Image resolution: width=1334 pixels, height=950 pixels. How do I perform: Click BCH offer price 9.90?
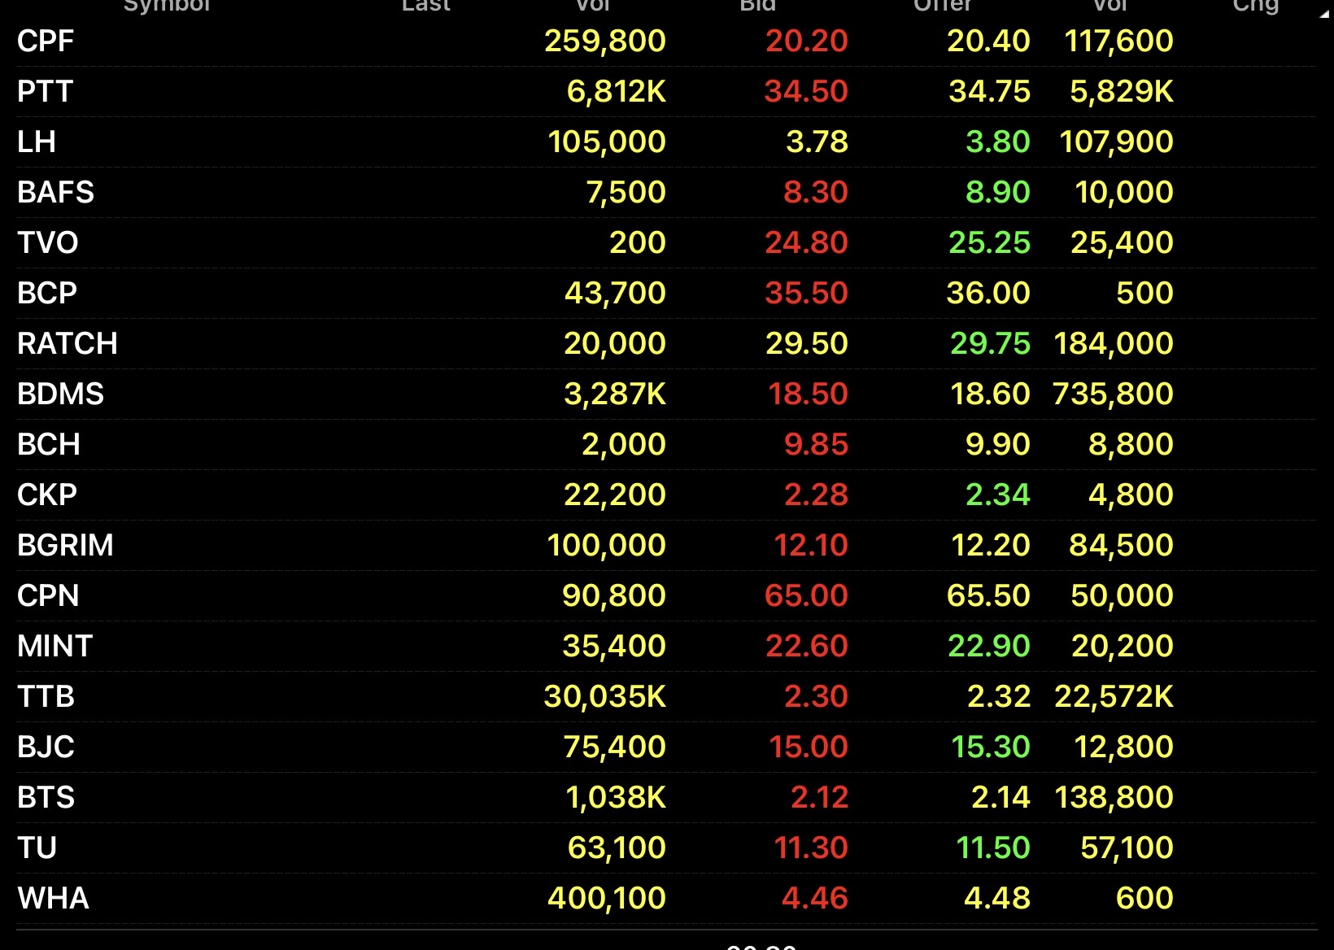[x=998, y=444]
